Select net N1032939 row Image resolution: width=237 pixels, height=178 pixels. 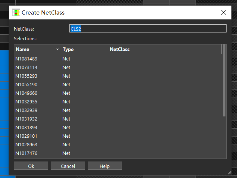coord(118,110)
